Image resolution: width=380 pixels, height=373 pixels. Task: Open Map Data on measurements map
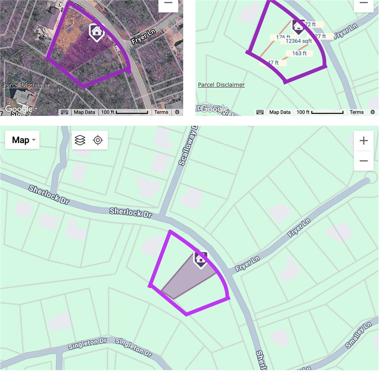tap(280, 112)
